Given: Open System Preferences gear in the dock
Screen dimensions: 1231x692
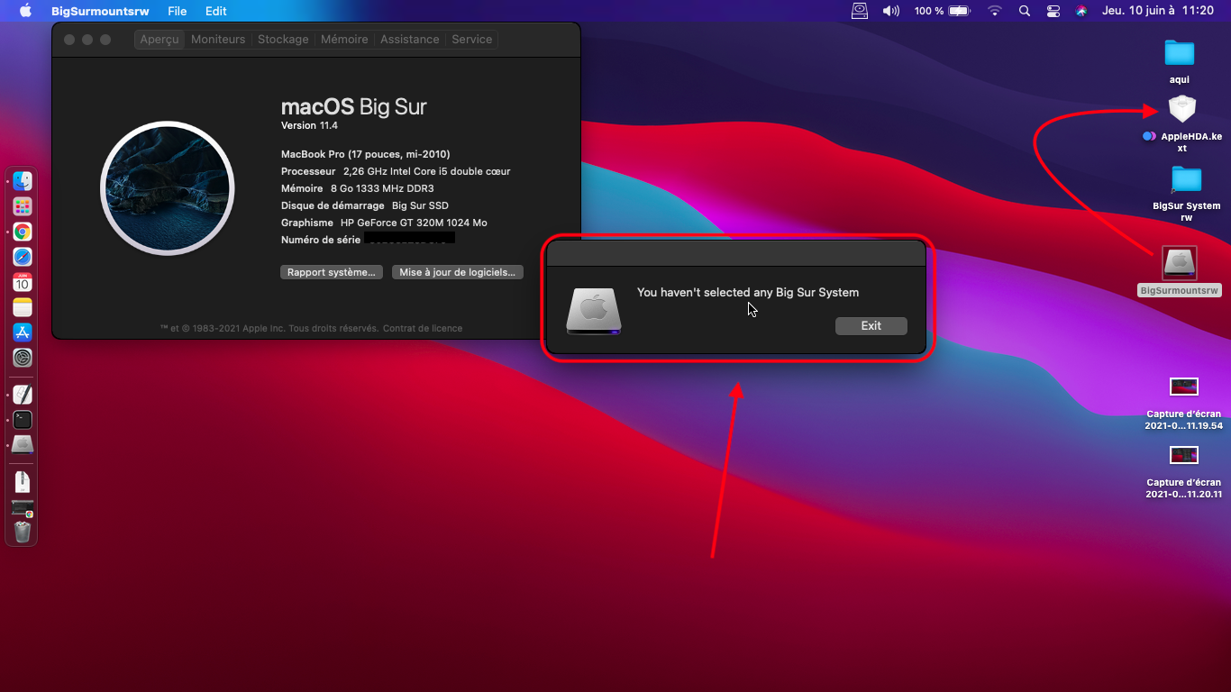Looking at the screenshot, I should click(x=23, y=358).
